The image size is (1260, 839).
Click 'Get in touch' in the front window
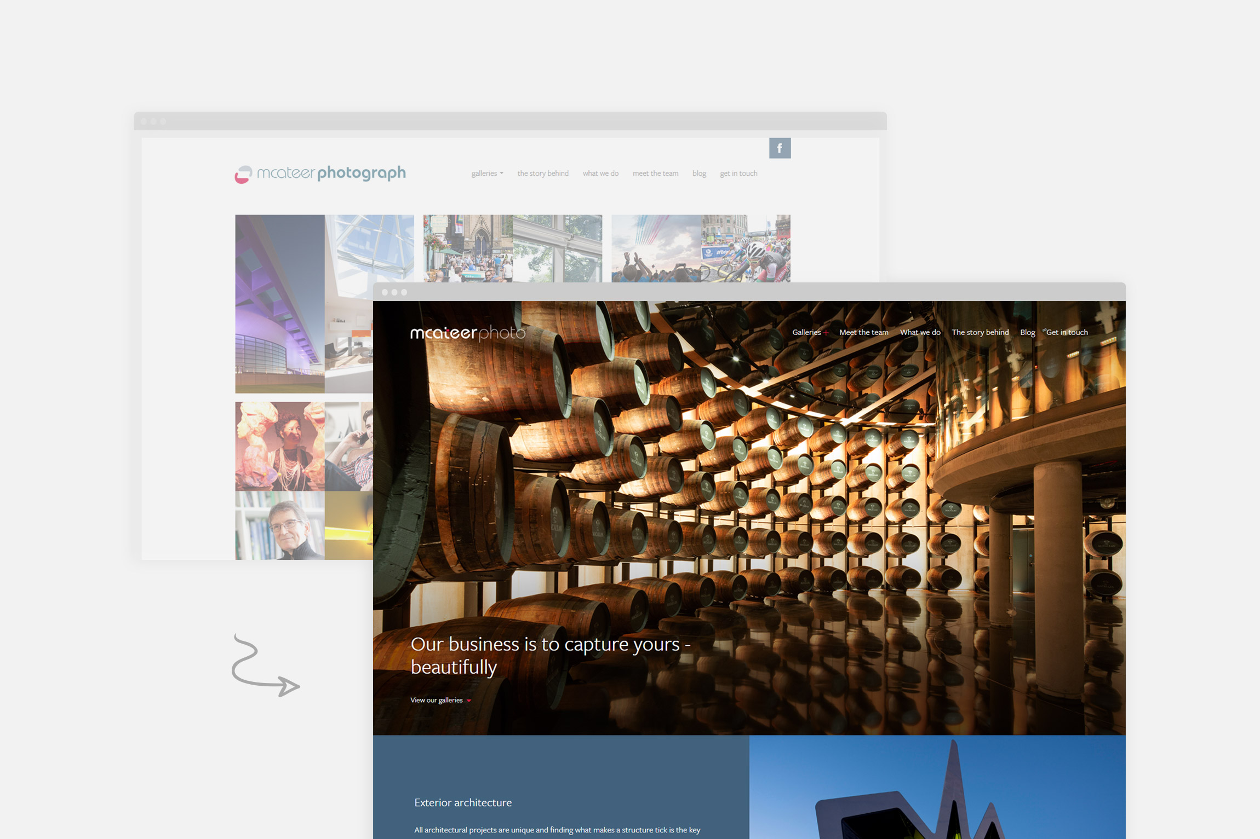[x=1067, y=332]
